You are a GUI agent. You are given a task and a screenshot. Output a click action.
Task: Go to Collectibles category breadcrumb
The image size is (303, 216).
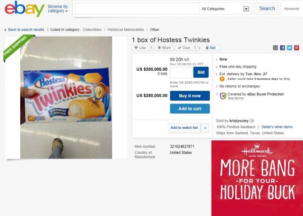click(x=92, y=30)
